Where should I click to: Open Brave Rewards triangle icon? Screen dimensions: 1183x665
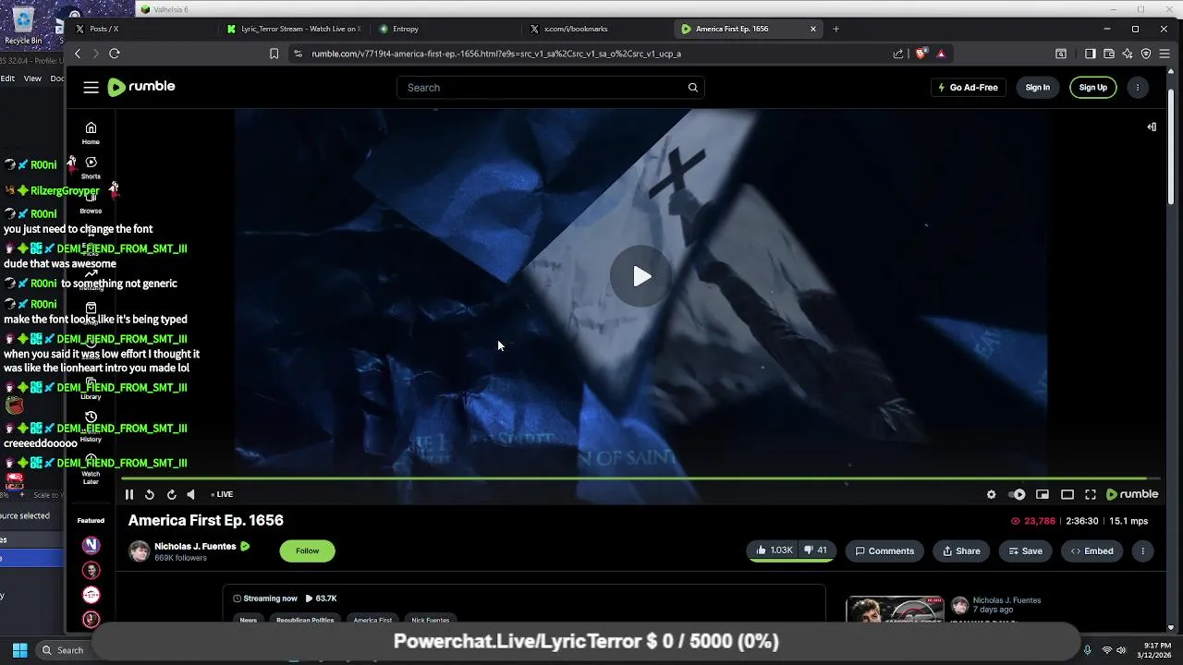pos(941,54)
